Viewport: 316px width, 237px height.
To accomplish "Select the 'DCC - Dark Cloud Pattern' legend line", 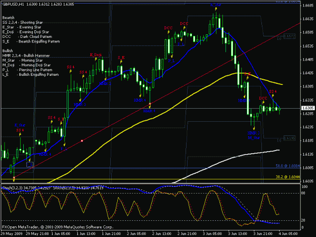I will pyautogui.click(x=27, y=37).
